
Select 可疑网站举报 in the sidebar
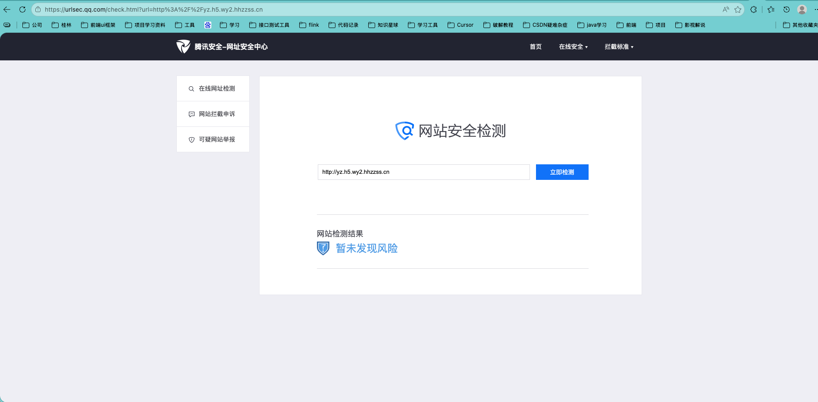[213, 140]
